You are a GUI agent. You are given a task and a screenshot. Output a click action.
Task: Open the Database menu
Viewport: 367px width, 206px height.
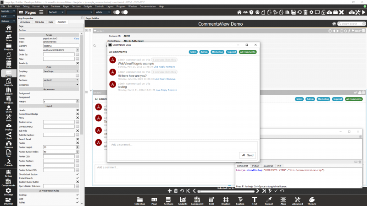tap(56, 6)
